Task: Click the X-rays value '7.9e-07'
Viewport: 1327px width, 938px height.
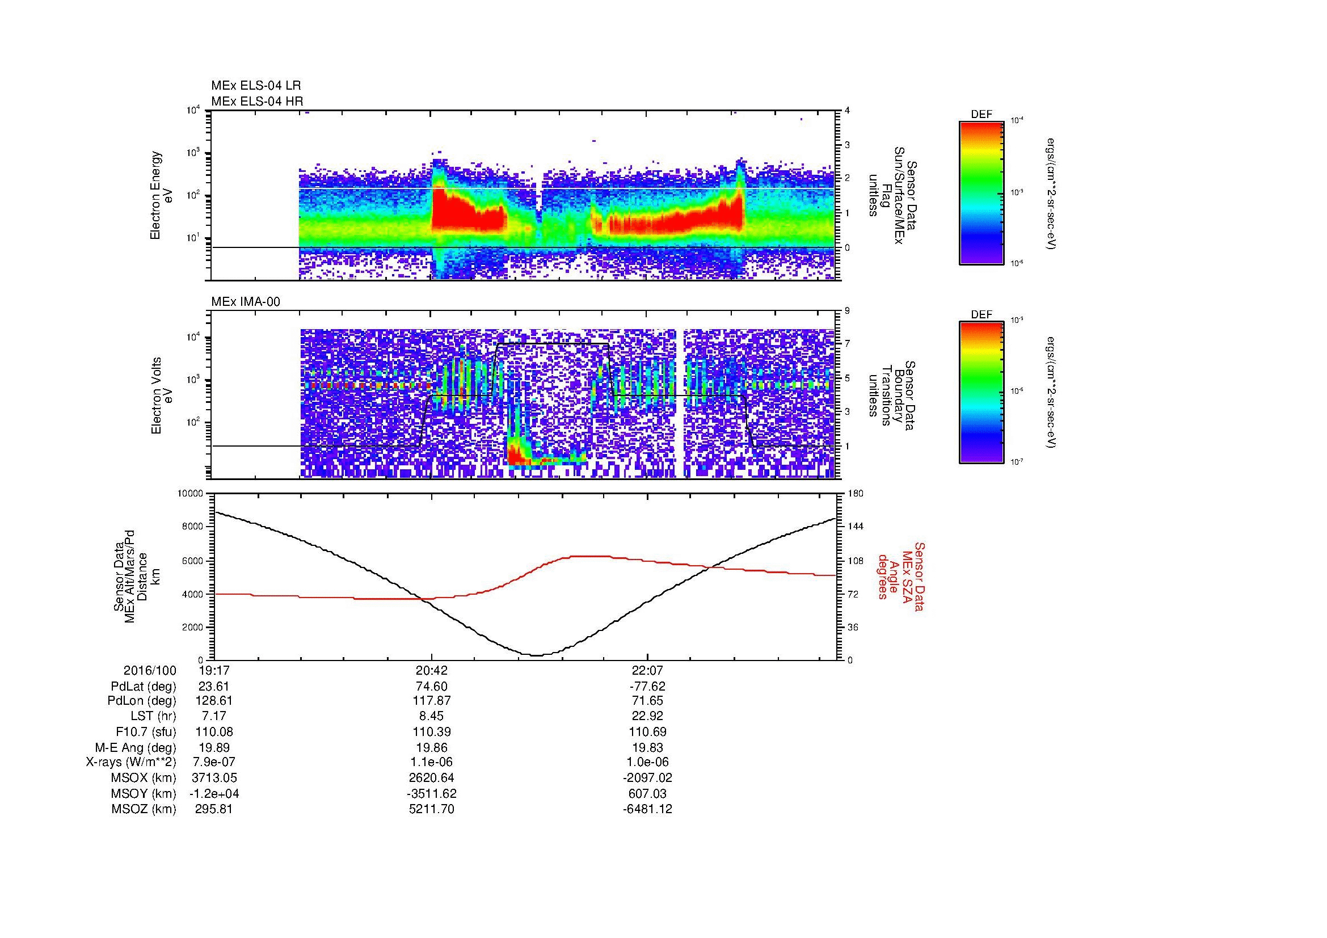Action: 214,763
